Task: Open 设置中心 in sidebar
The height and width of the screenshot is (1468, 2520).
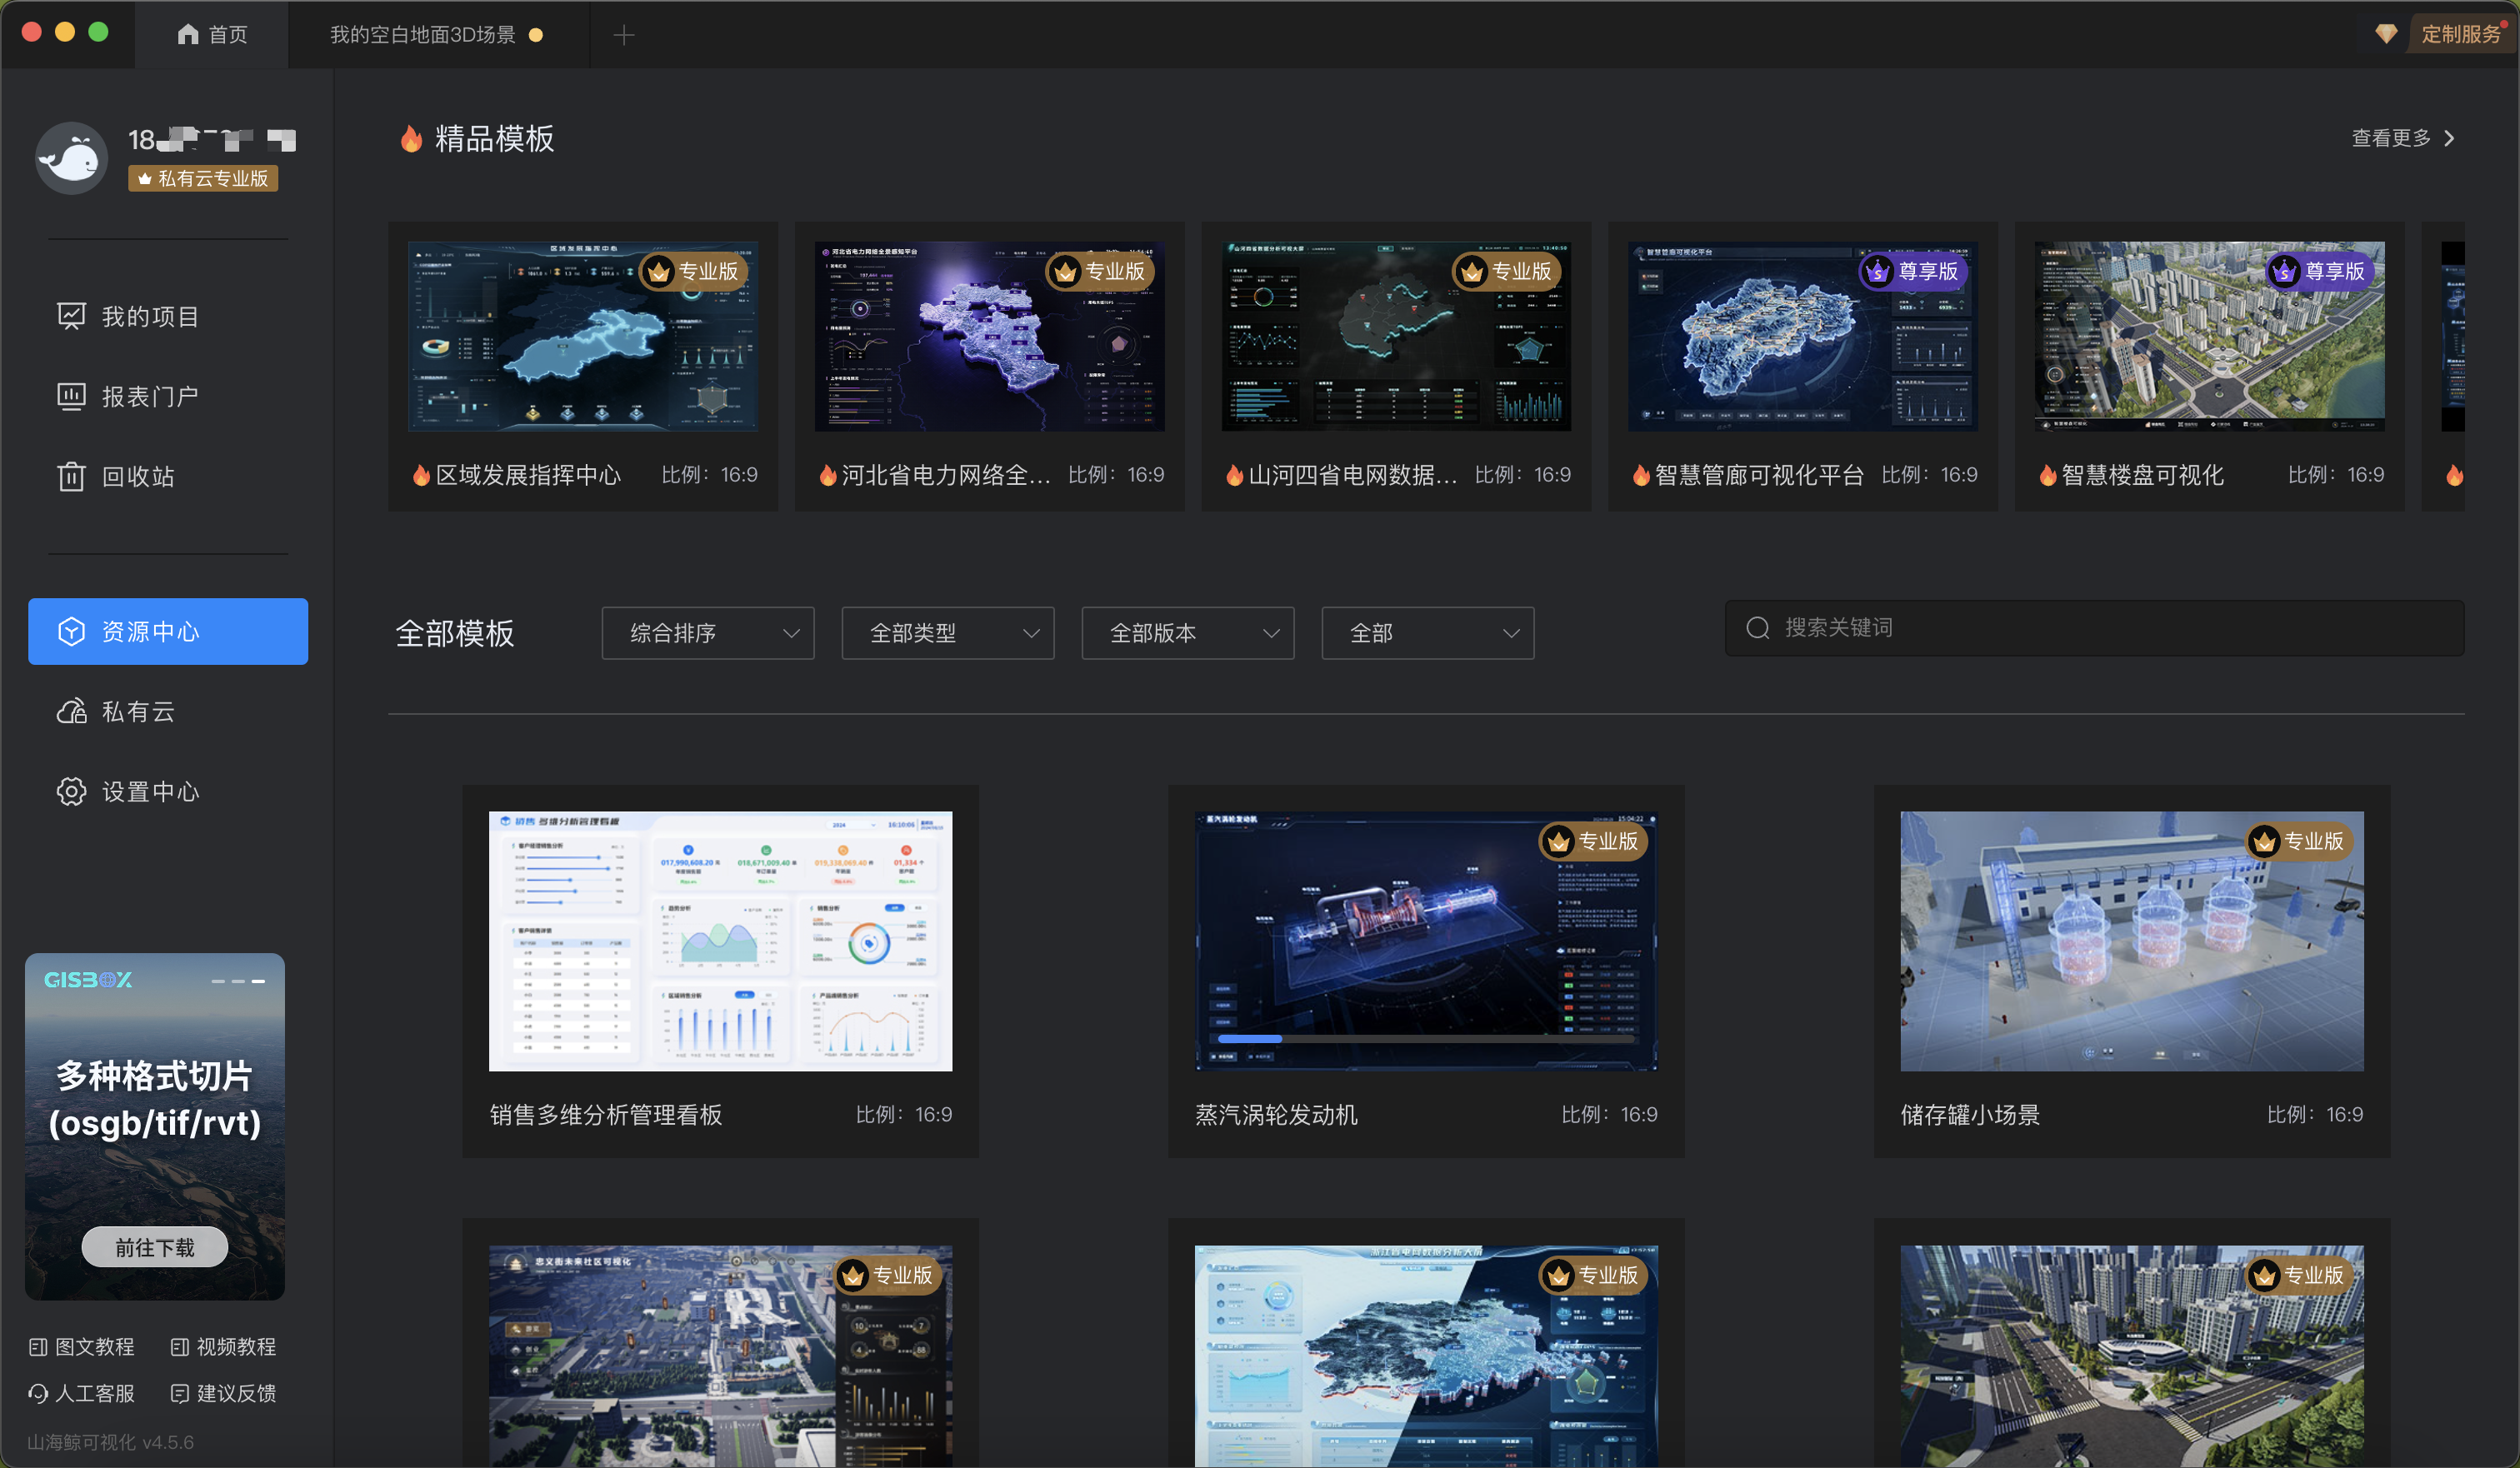Action: (168, 791)
